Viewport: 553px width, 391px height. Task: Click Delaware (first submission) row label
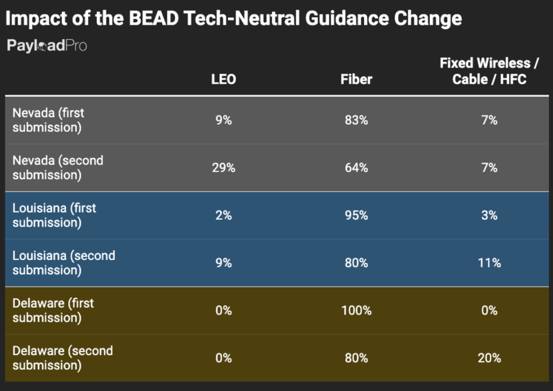(x=53, y=311)
